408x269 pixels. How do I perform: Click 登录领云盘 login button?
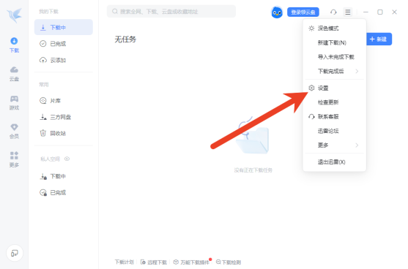pos(303,12)
